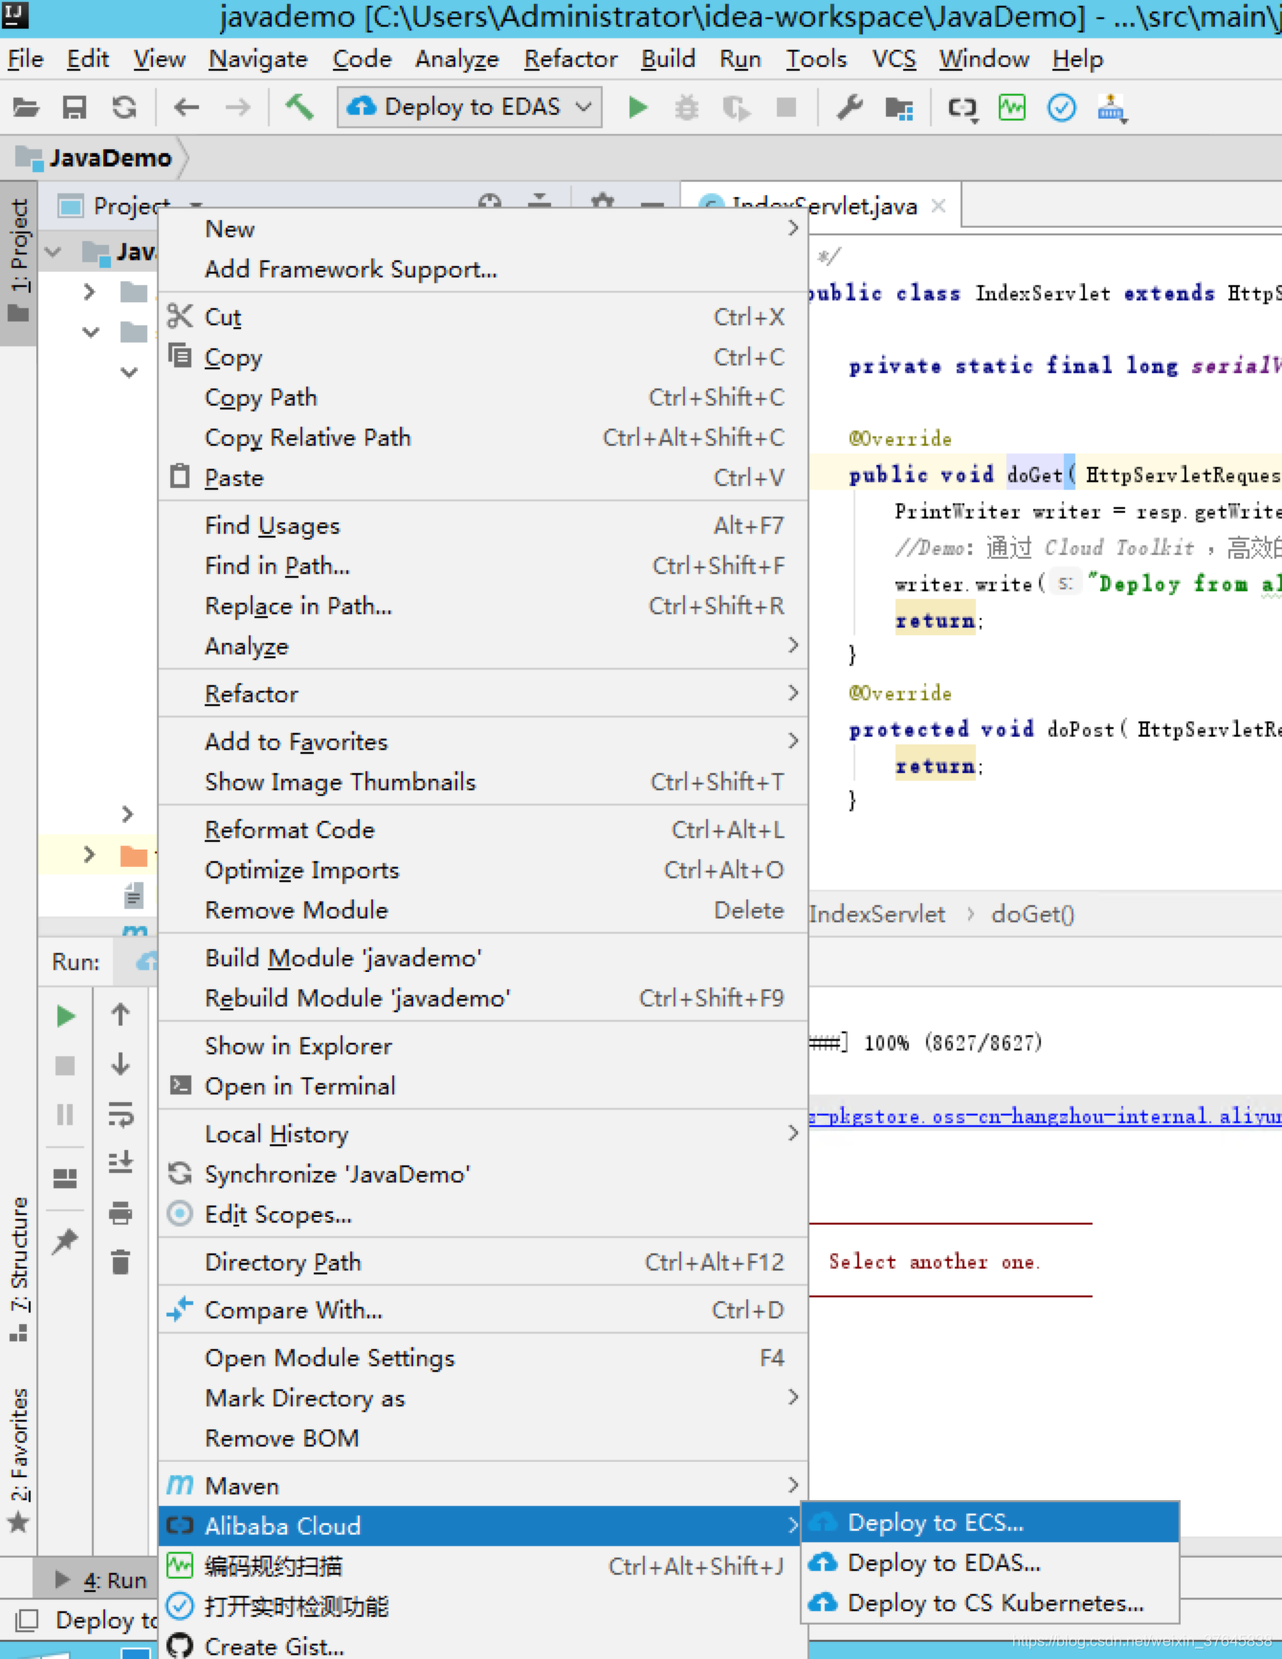
Task: Click the up arrow in the Run panel
Action: pyautogui.click(x=121, y=1015)
